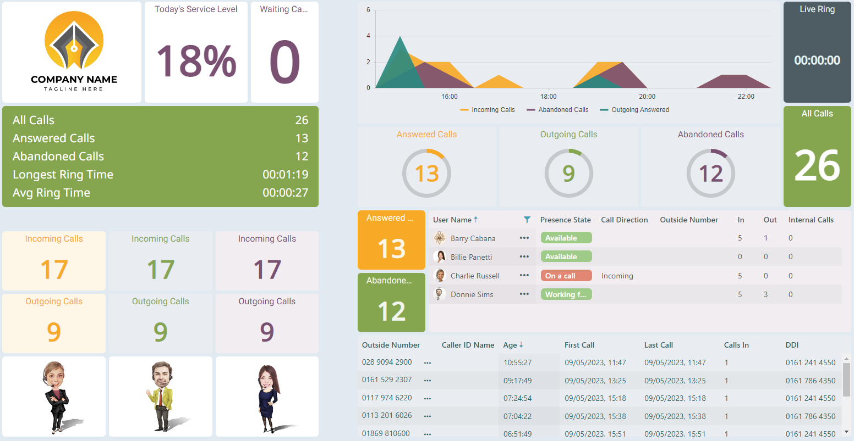
Task: Toggle the Incoming Calls chart legend item
Action: (x=487, y=110)
